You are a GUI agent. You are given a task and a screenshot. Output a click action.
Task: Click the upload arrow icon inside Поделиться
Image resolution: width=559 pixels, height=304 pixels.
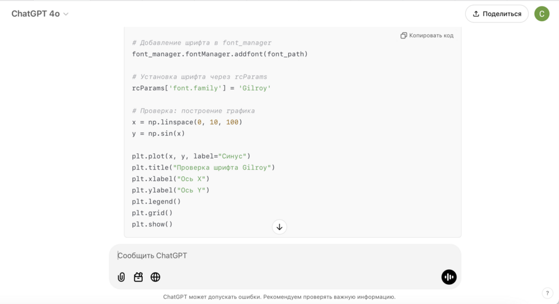pyautogui.click(x=476, y=14)
